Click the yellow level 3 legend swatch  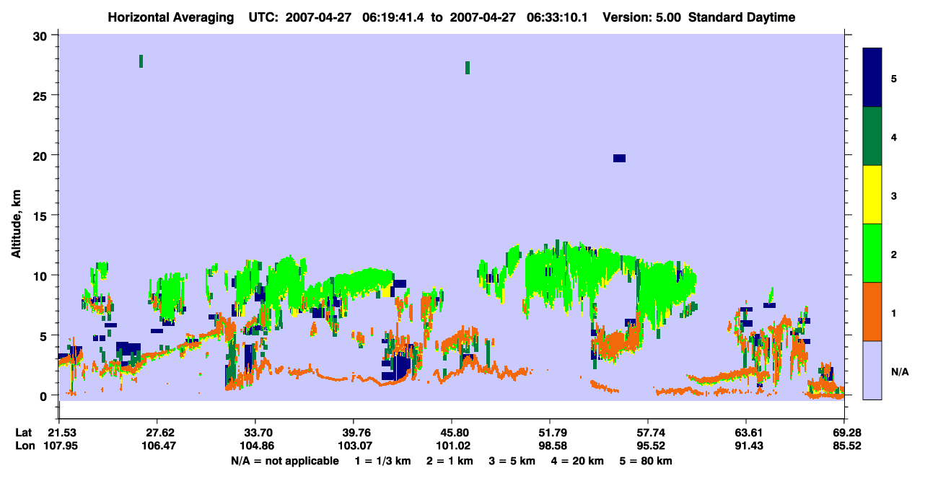point(872,195)
